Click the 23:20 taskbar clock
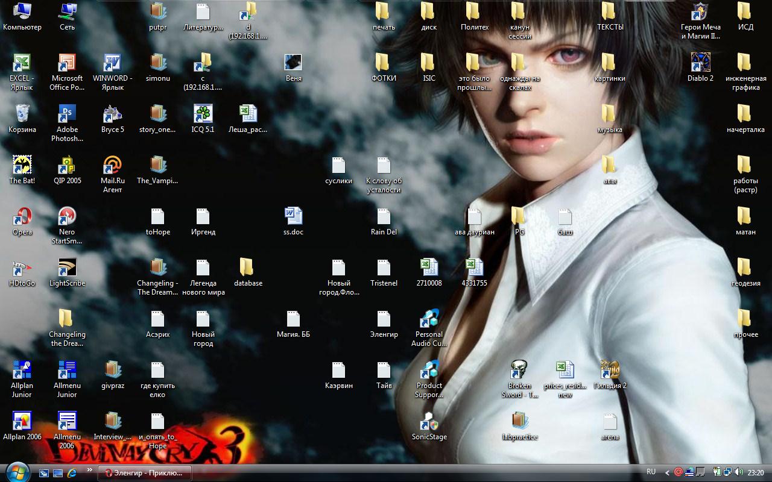The width and height of the screenshot is (772, 482). pyautogui.click(x=756, y=473)
